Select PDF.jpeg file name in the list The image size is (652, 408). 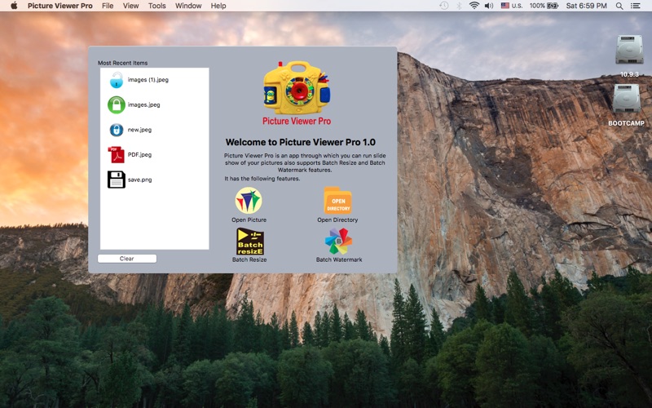click(x=139, y=154)
